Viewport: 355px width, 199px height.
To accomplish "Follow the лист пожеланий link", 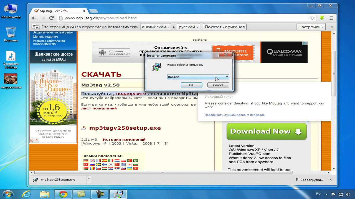I will [99, 108].
